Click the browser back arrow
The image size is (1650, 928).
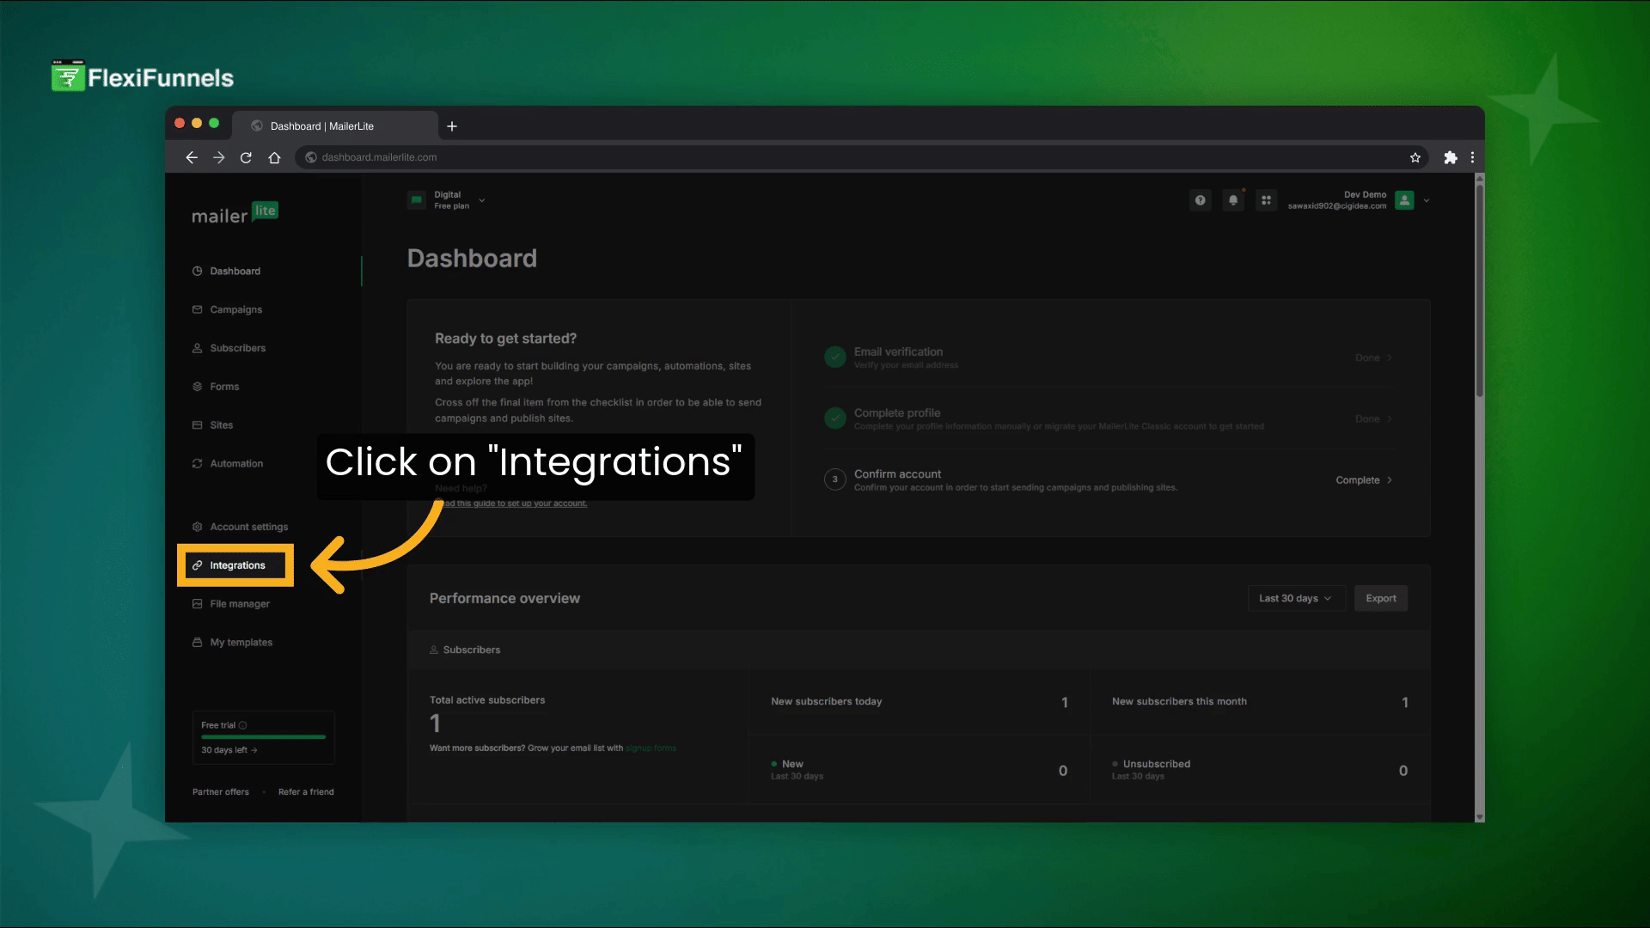click(x=192, y=157)
